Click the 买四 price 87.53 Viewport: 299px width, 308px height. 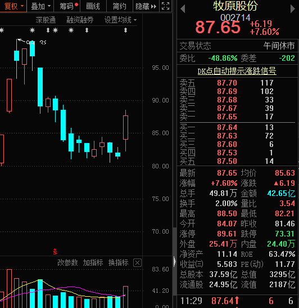click(227, 153)
